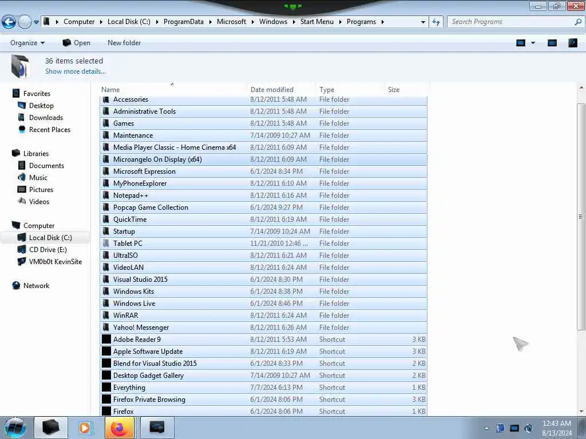Click the Accessories folder icon
This screenshot has height=439, width=586.
pyautogui.click(x=106, y=99)
